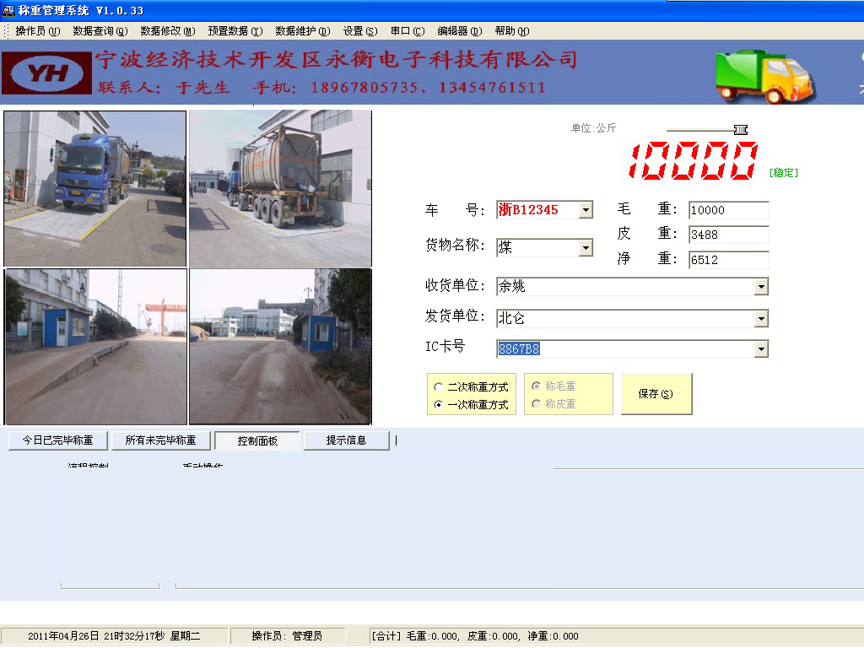Click the 保存(S) save button
This screenshot has height=648, width=864.
click(x=656, y=393)
